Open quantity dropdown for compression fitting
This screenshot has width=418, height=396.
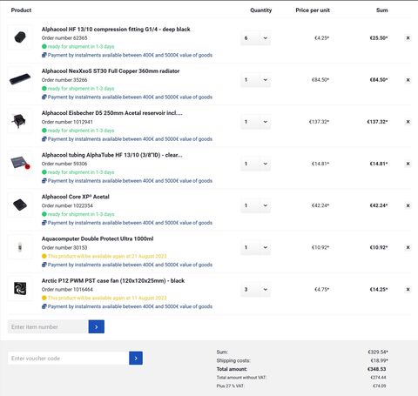[255, 38]
